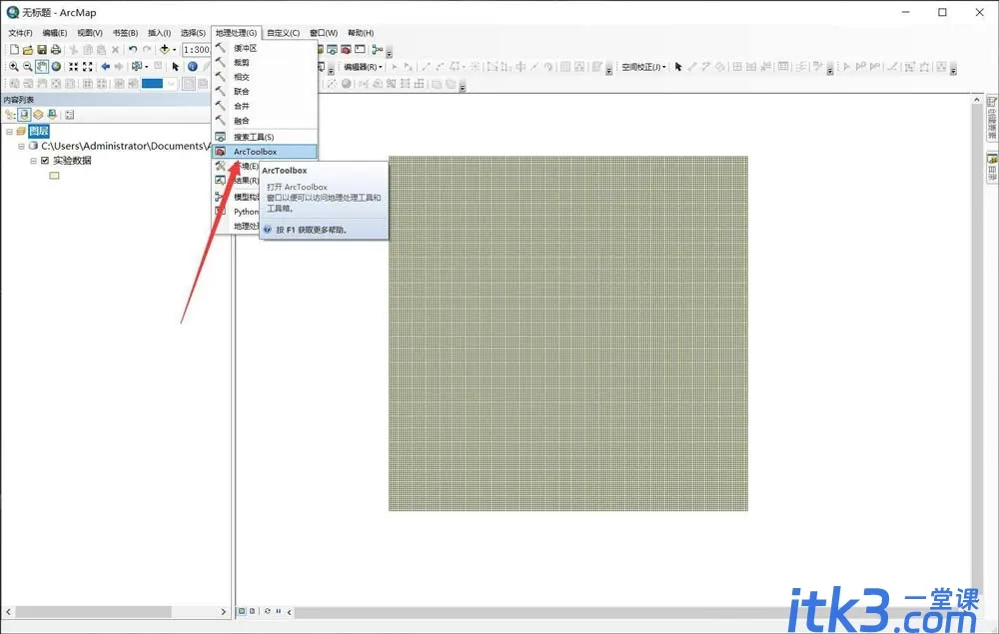List layers by source
Viewport: 999px width, 634px height.
tap(24, 115)
